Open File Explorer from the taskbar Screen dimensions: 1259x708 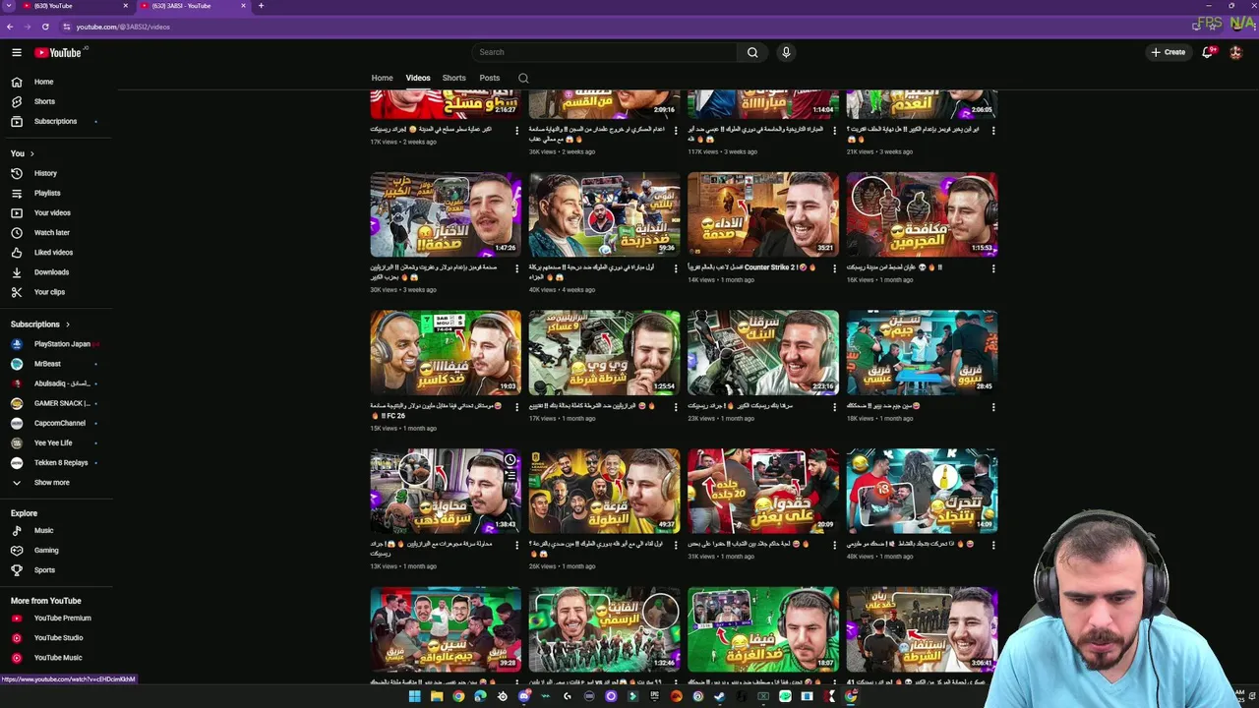(437, 696)
